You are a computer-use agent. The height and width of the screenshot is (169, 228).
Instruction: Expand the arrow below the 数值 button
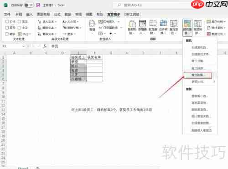click(x=92, y=33)
